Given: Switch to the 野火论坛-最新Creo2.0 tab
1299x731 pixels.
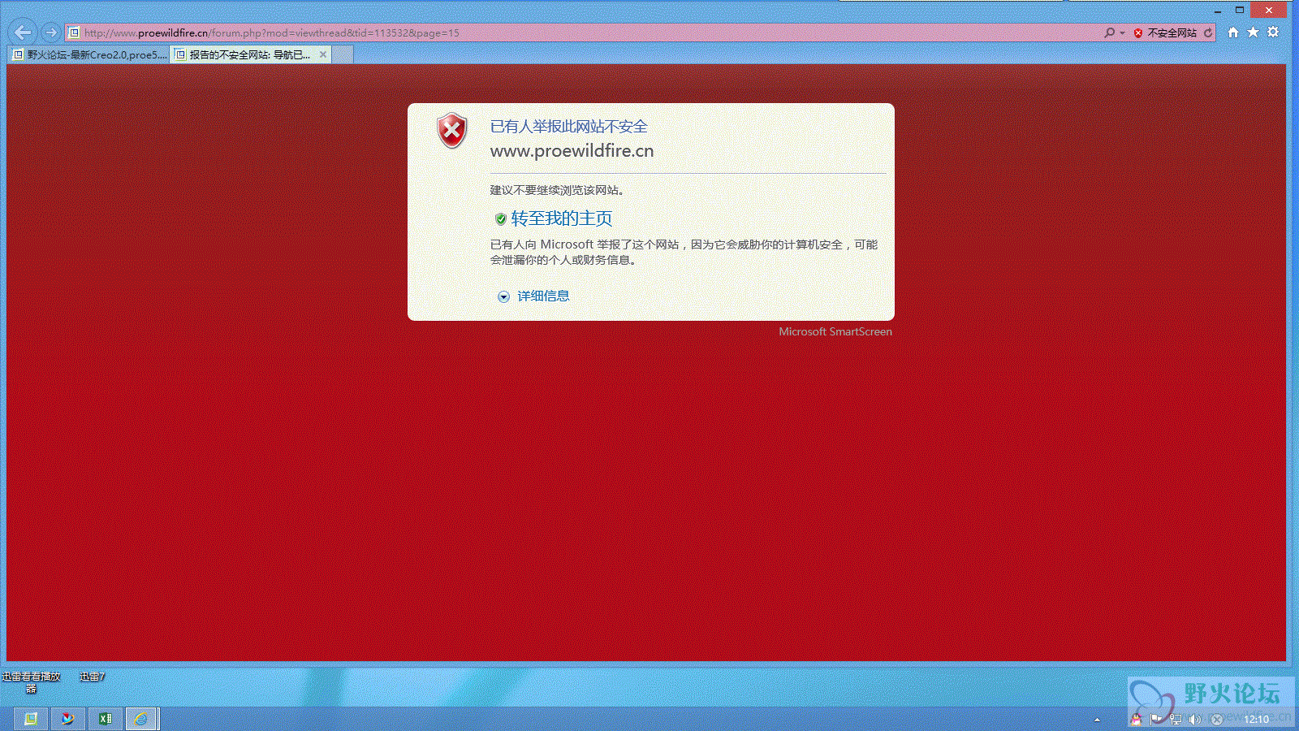Looking at the screenshot, I should click(89, 55).
